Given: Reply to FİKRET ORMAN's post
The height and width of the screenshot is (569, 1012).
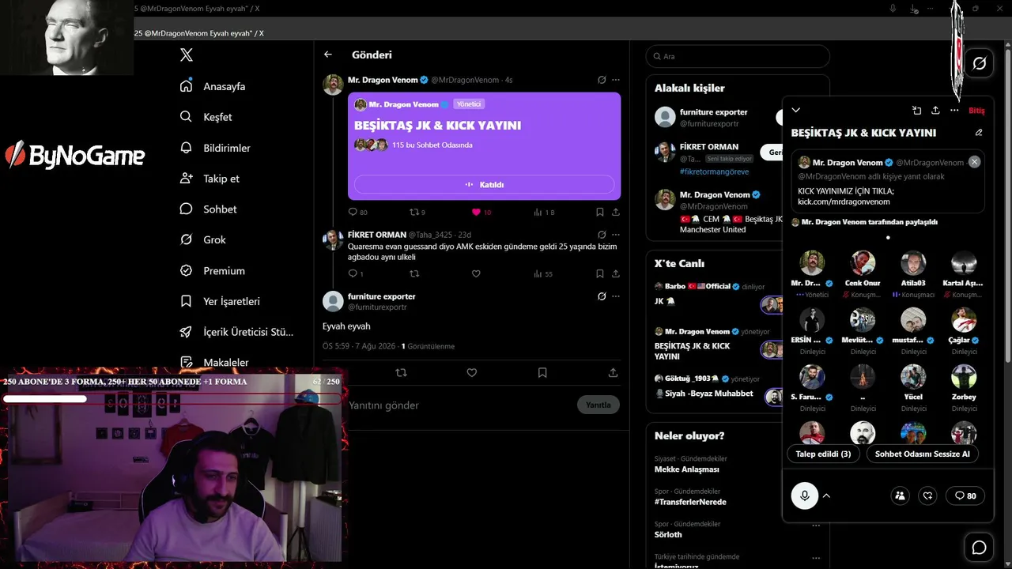Looking at the screenshot, I should pos(356,273).
